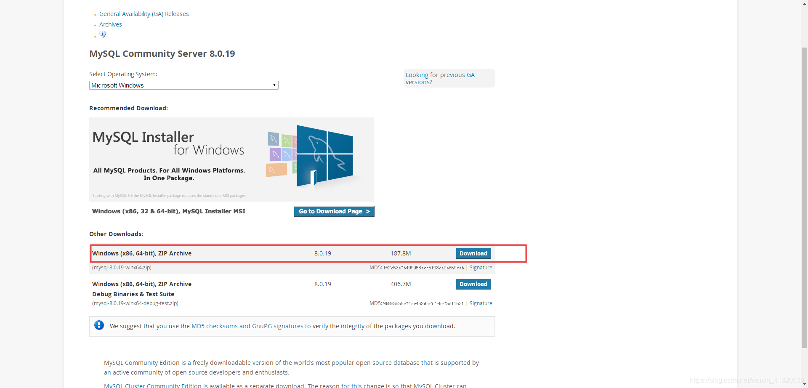
Task: Download the 406.7M Debug Binaries ZIP
Action: tap(473, 284)
